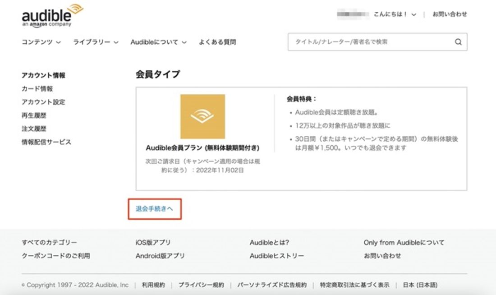Click the Audible会員プラン (無料体験期間付き) plan name
Screen dimensions: 496x295
tap(202, 148)
